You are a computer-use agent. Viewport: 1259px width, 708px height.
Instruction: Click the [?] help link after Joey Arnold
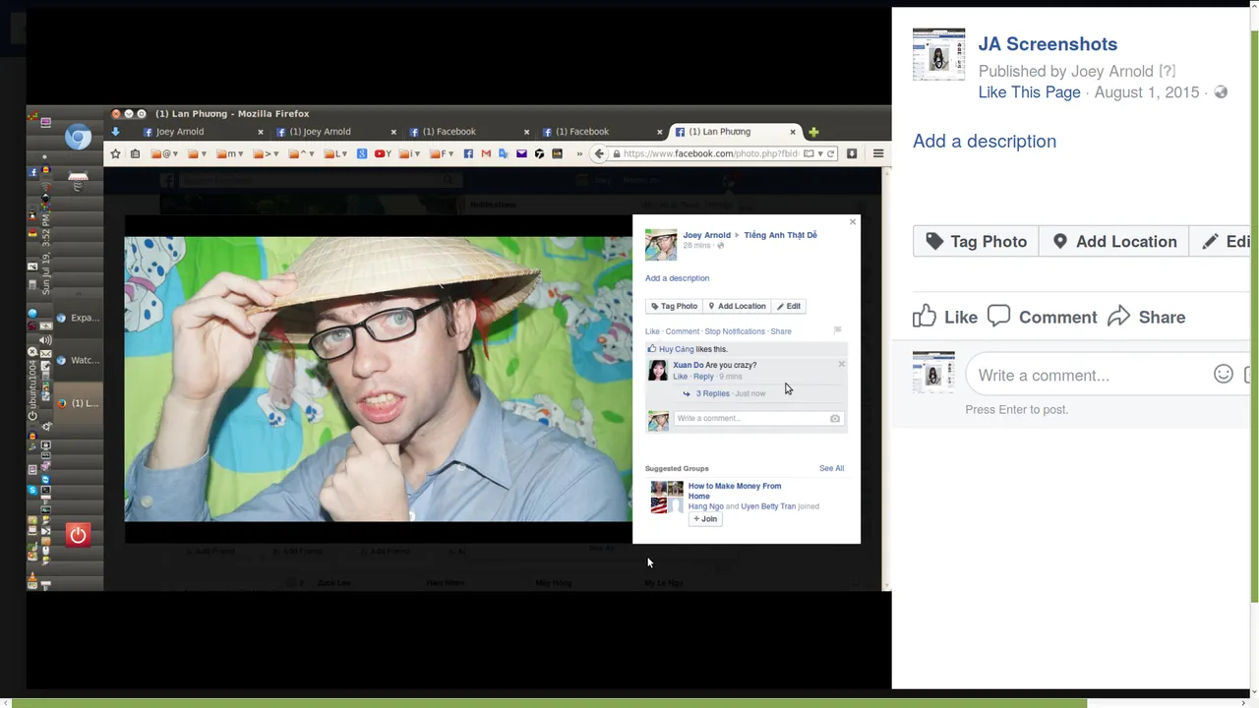[1167, 71]
